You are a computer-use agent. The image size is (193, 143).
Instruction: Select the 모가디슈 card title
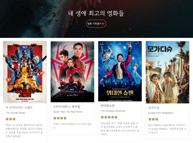pyautogui.click(x=154, y=108)
